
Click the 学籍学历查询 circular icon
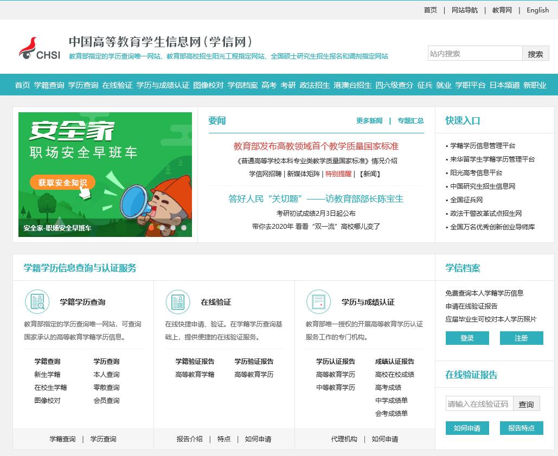[x=37, y=303]
